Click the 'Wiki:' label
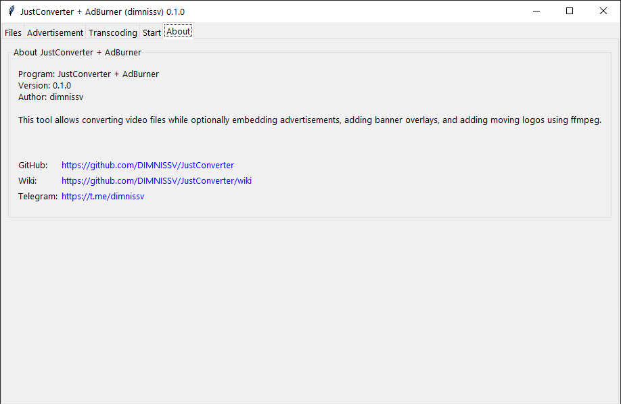Viewport: 621px width, 404px height. pyautogui.click(x=27, y=180)
